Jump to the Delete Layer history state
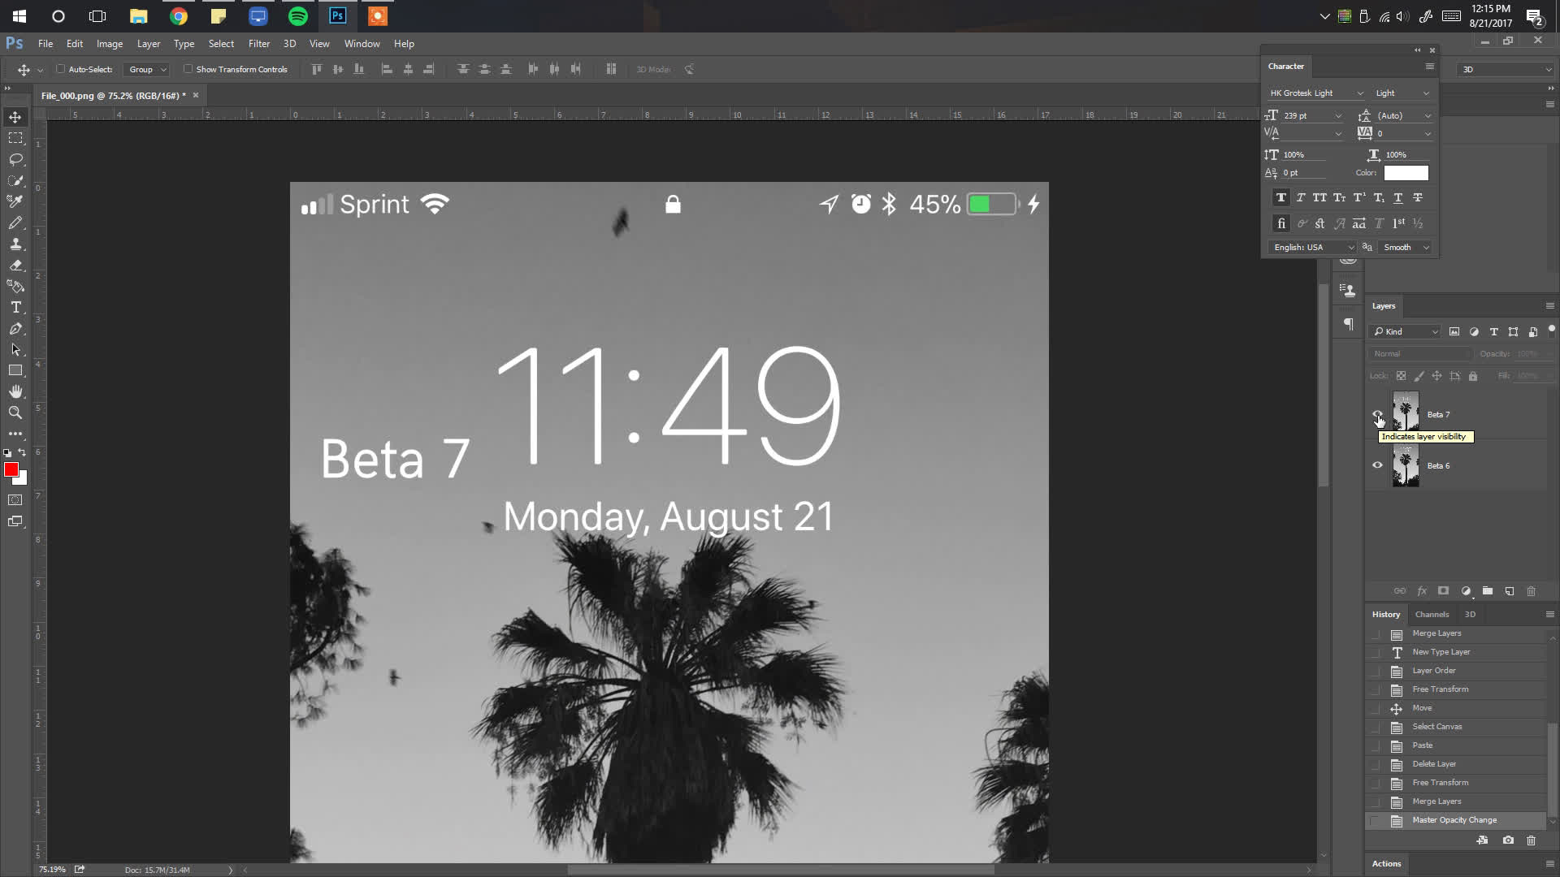This screenshot has width=1560, height=877. pyautogui.click(x=1456, y=764)
